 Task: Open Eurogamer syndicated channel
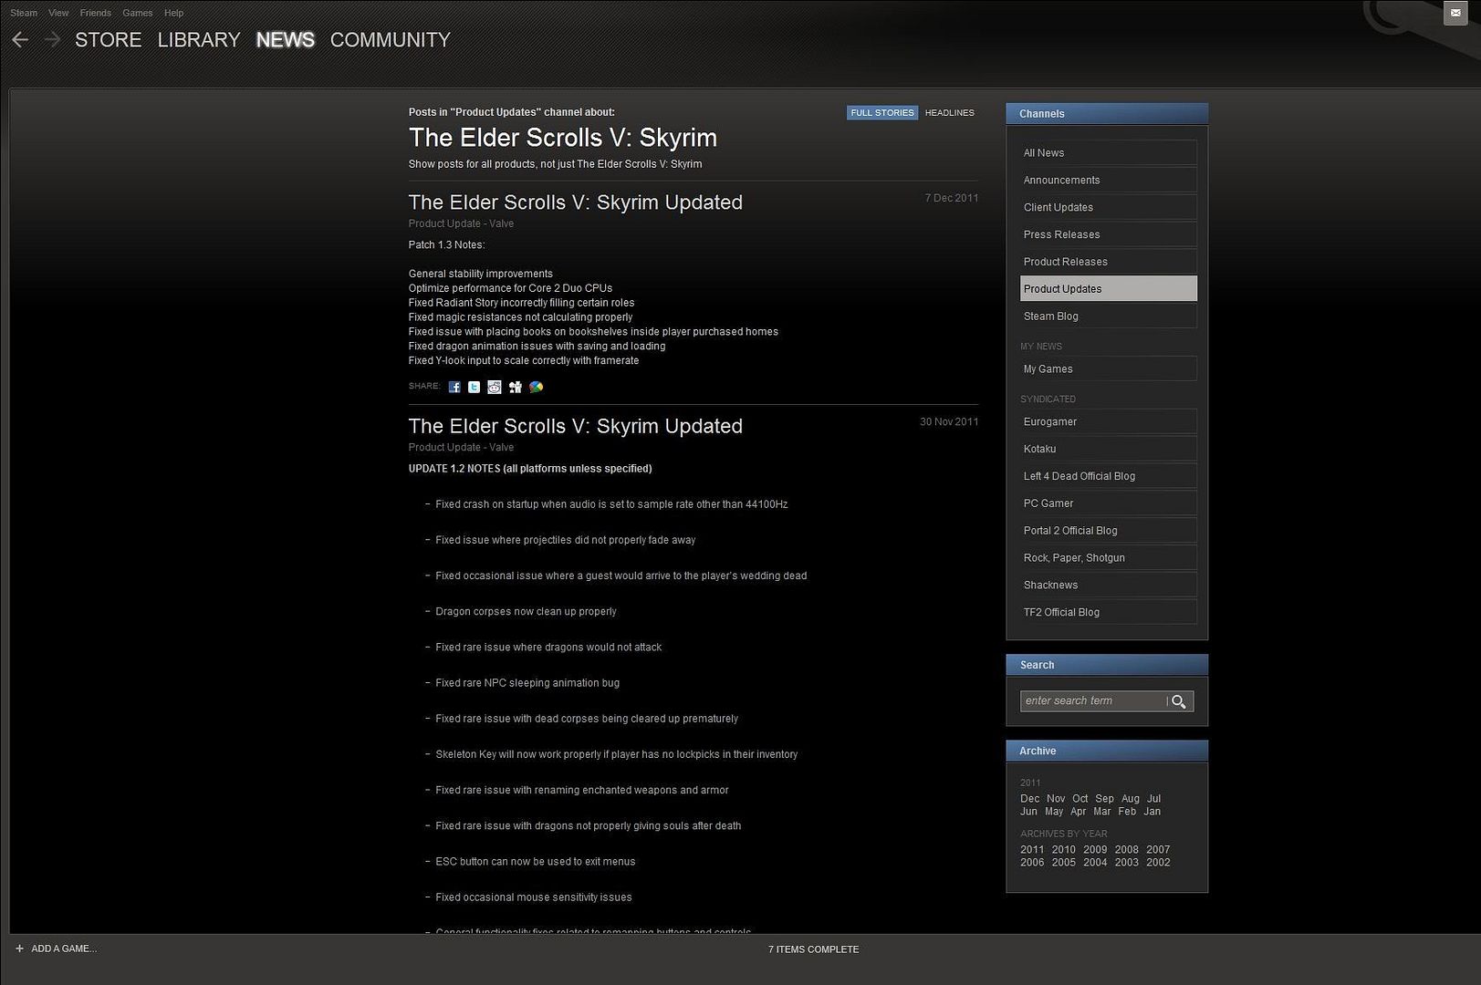click(1109, 421)
